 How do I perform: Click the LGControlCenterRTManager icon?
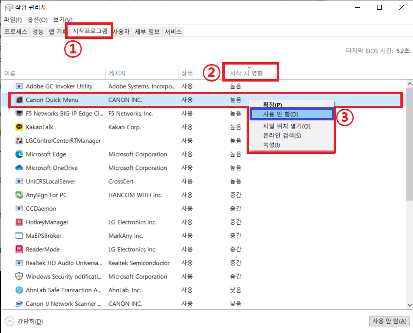[19, 141]
